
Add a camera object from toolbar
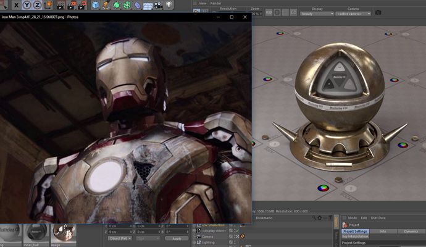157,5
